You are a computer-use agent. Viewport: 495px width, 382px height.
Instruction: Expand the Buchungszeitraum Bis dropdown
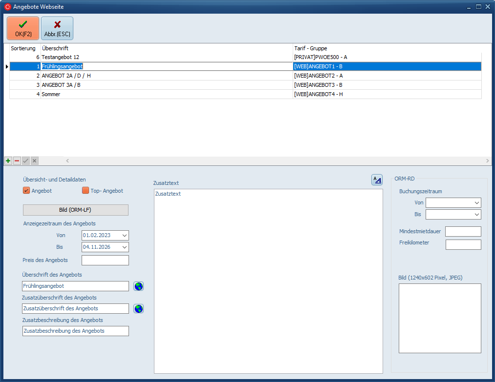(476, 215)
